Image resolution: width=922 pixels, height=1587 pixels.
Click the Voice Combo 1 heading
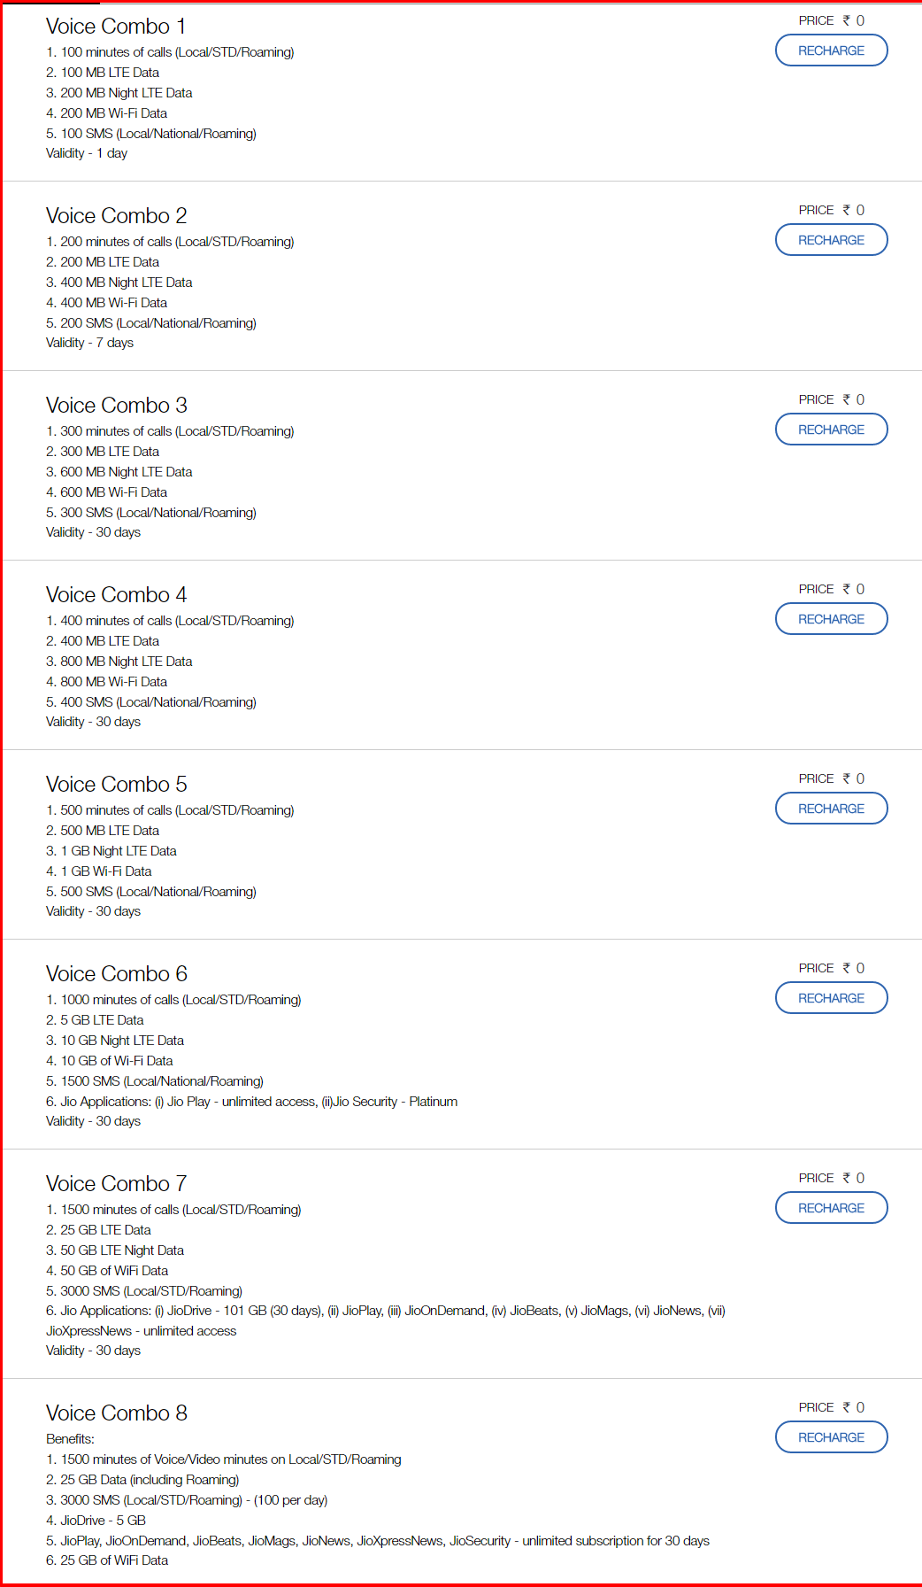(116, 27)
